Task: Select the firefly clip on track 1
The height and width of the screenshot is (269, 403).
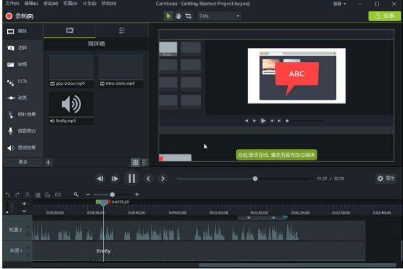Action: click(229, 251)
